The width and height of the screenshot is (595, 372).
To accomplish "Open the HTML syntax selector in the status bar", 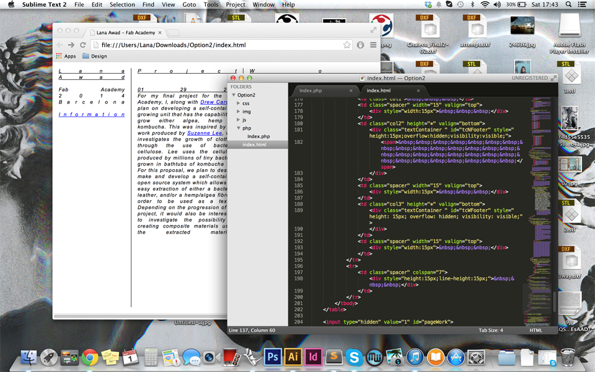I will [x=535, y=330].
